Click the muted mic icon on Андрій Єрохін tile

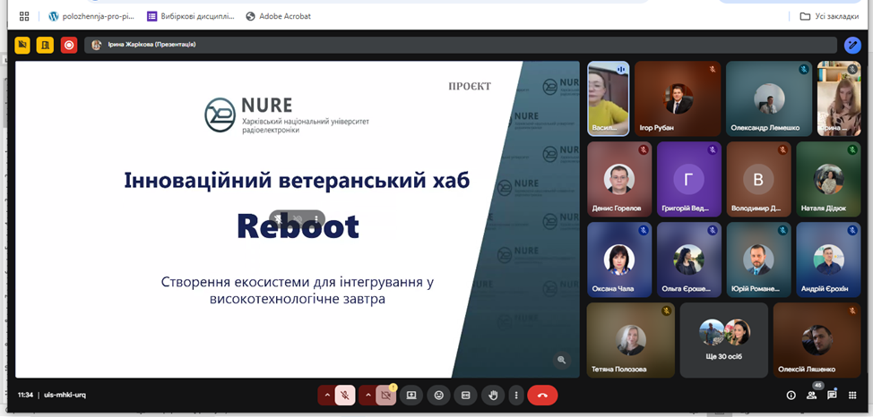click(x=851, y=230)
